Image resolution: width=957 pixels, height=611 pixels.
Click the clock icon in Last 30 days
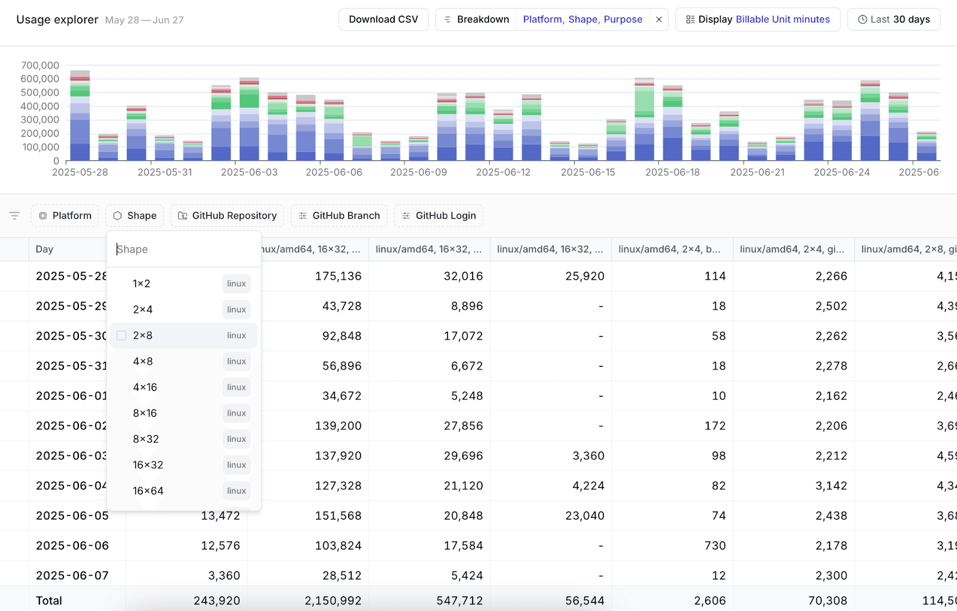point(862,19)
